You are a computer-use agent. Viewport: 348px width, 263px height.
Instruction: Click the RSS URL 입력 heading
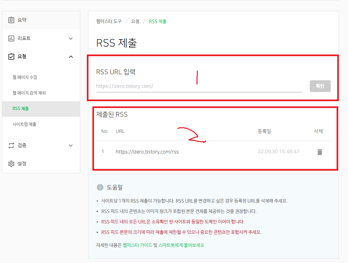pos(116,72)
